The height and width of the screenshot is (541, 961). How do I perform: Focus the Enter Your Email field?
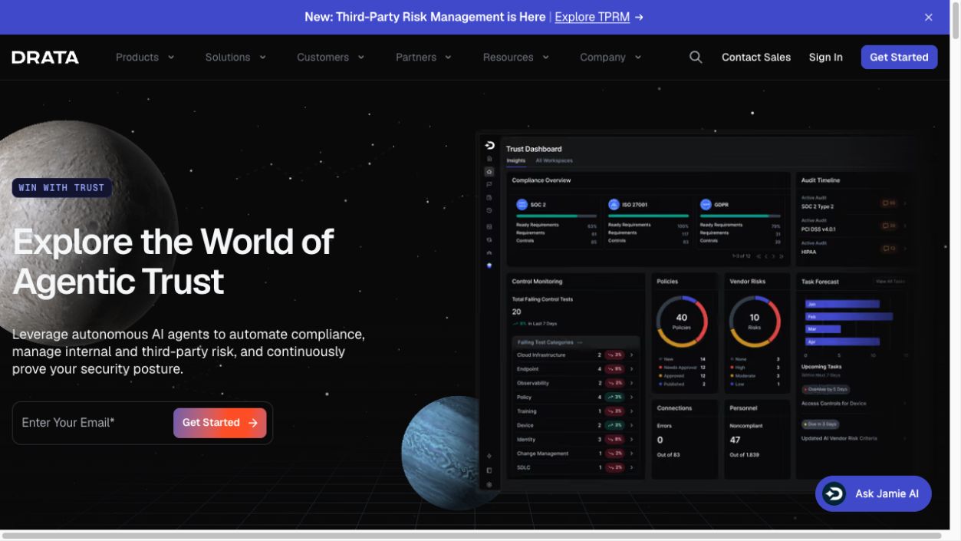pyautogui.click(x=94, y=423)
